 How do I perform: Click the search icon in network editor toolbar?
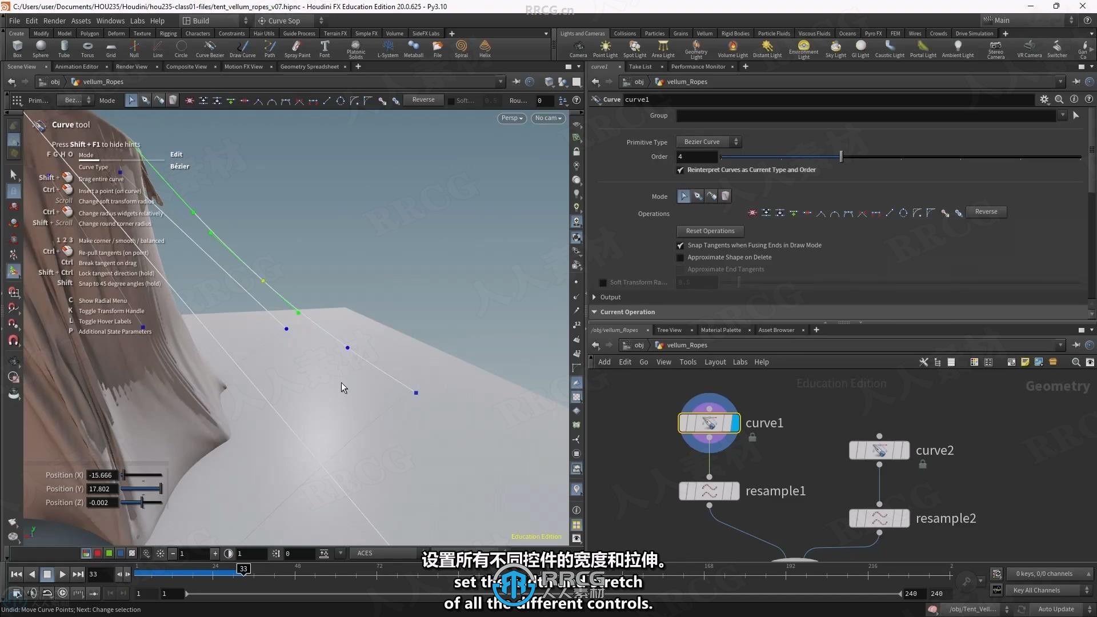tap(1076, 362)
